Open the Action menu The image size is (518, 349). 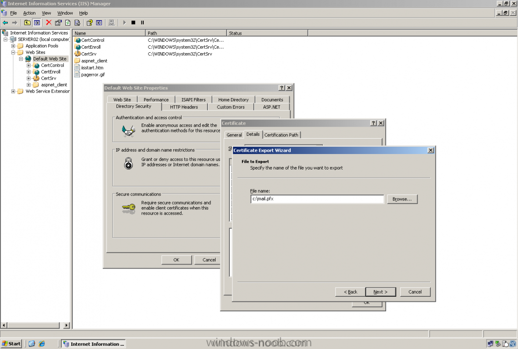point(30,13)
